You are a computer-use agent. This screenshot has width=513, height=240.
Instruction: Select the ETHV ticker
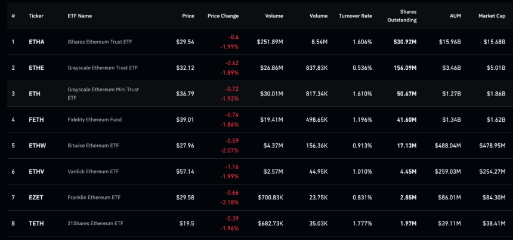[x=36, y=172]
